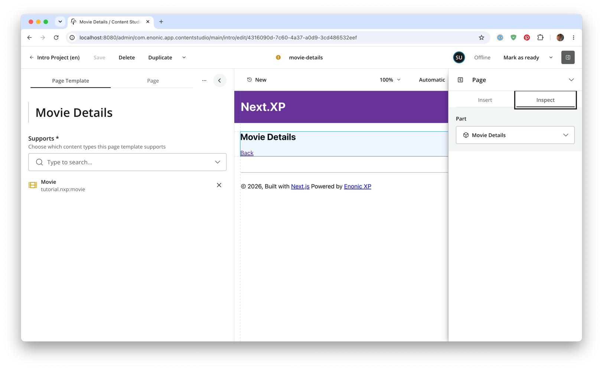Click the Next.XP header title
Screen dimensions: 603x369
tap(263, 107)
